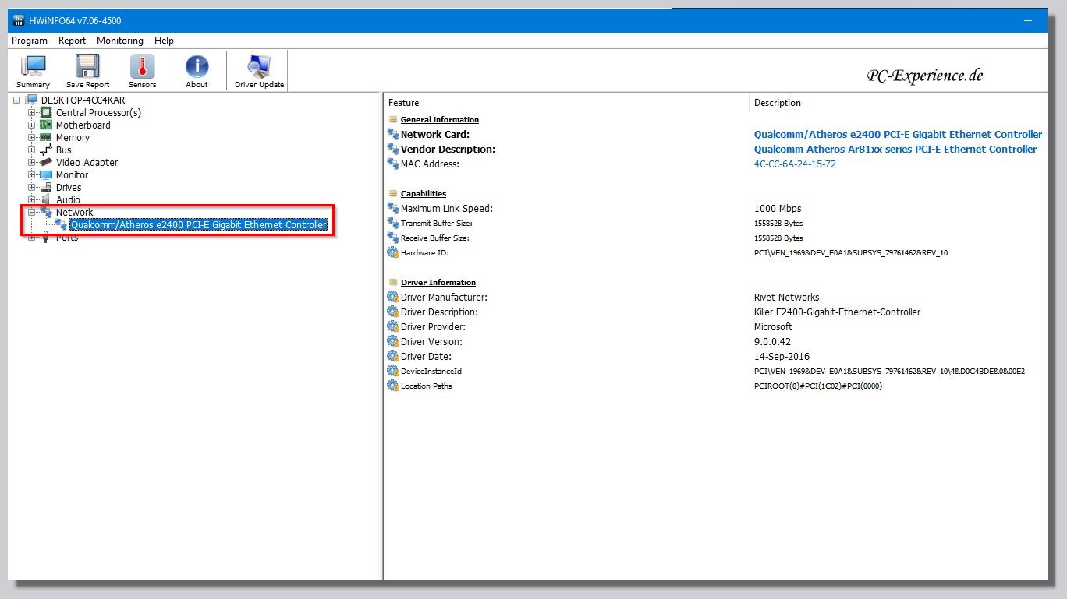Image resolution: width=1067 pixels, height=599 pixels.
Task: Select the Driver Date row
Action: tap(716, 357)
